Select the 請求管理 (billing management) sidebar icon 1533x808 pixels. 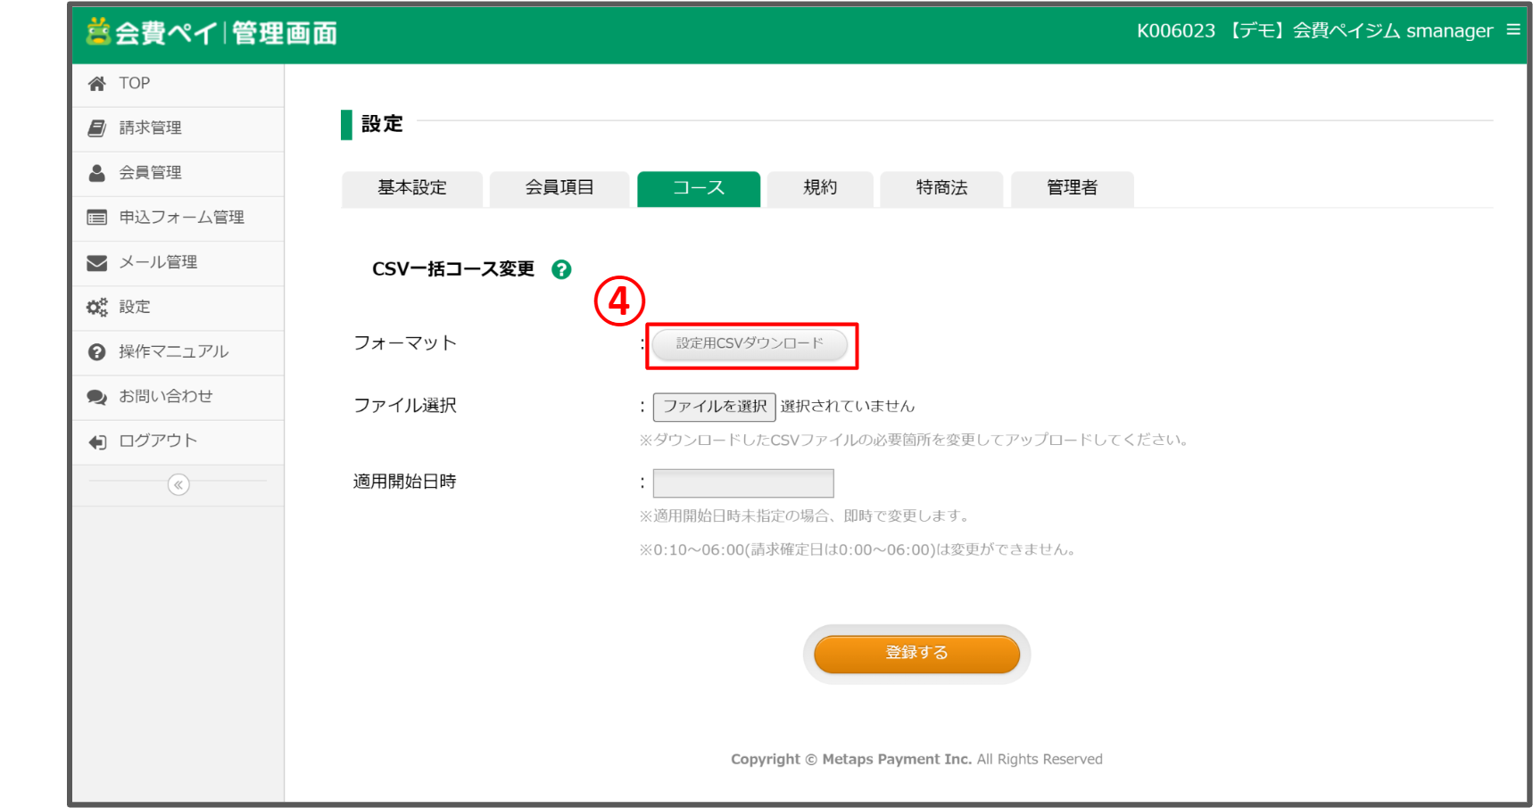(98, 128)
